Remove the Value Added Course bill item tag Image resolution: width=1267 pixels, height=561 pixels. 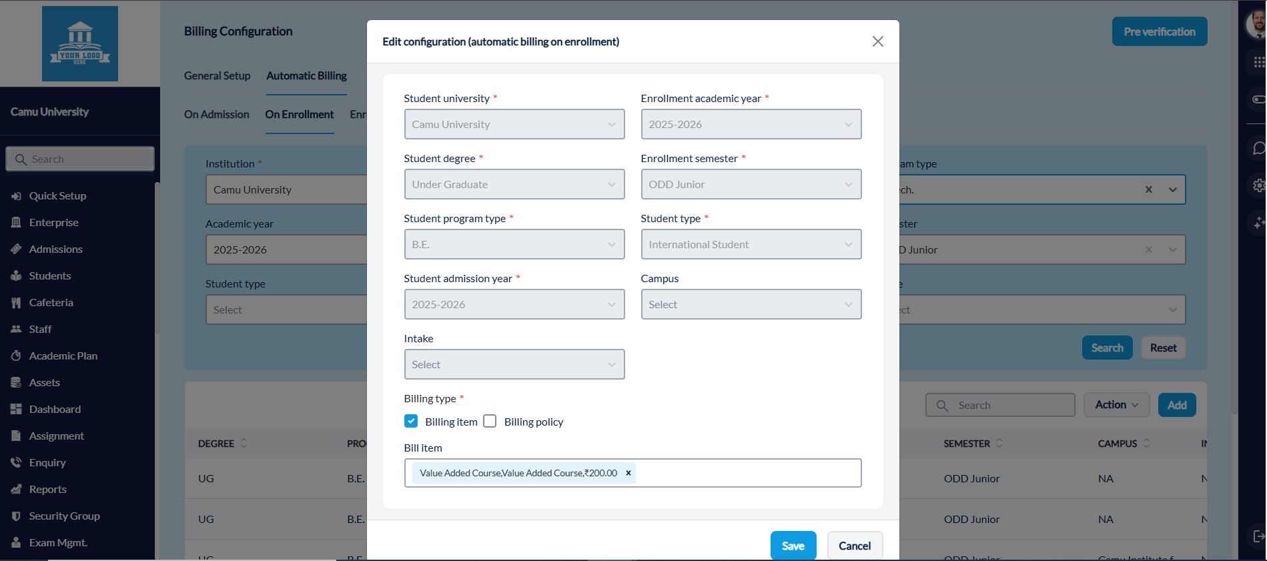click(628, 473)
